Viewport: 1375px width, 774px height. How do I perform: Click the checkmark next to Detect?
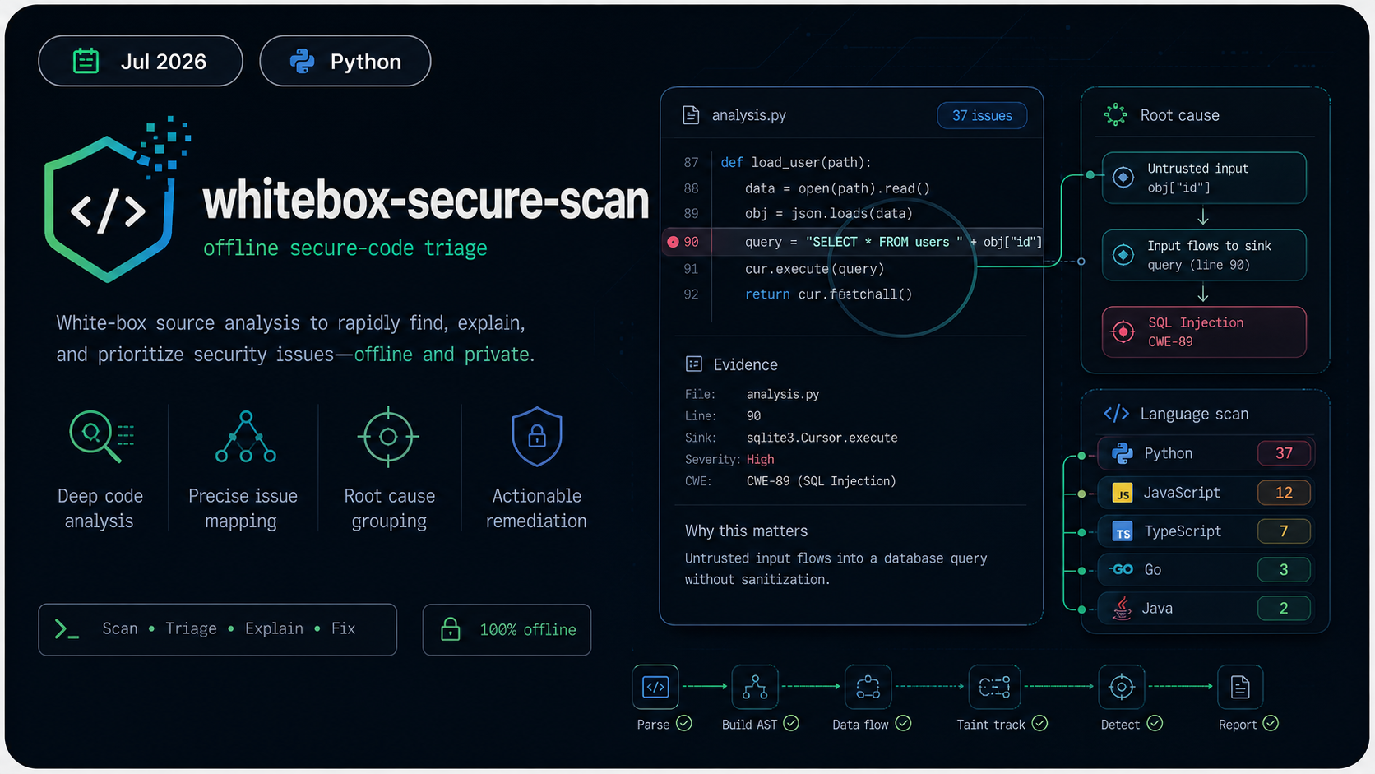click(1155, 723)
